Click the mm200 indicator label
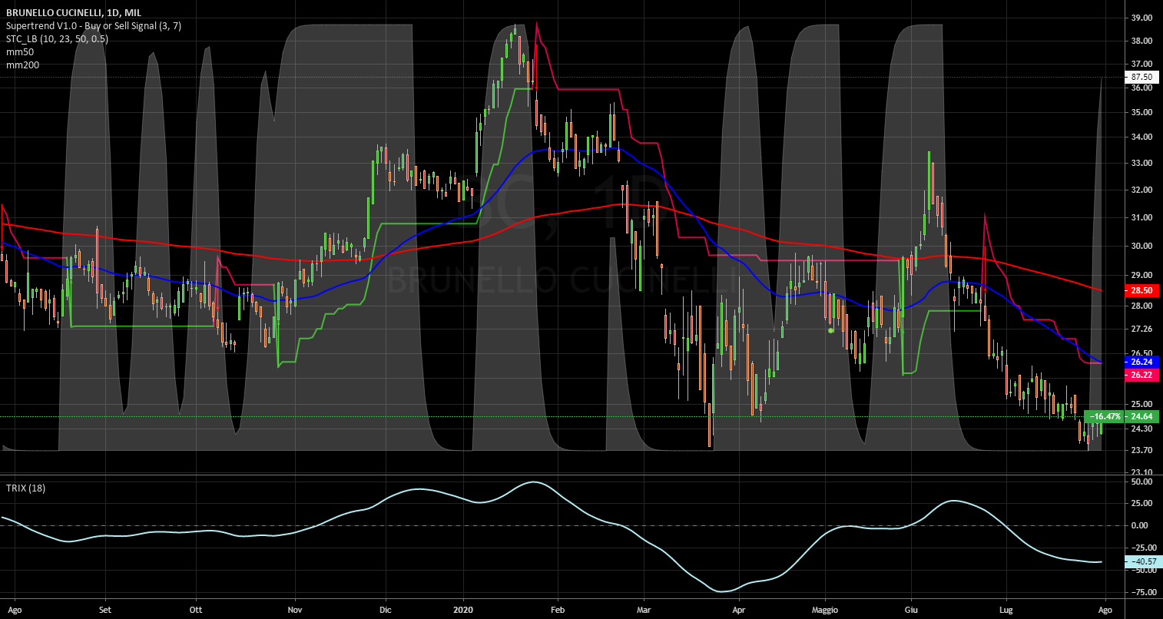Image resolution: width=1163 pixels, height=619 pixels. click(x=23, y=65)
